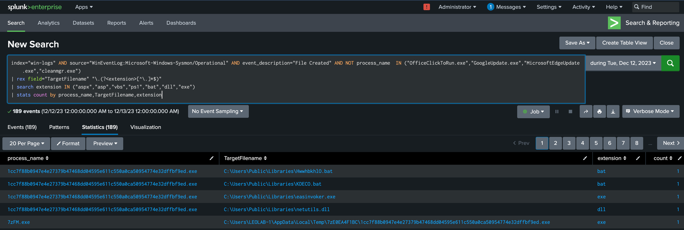This screenshot has width=684, height=230.
Task: Go to the Next results page
Action: (x=671, y=143)
